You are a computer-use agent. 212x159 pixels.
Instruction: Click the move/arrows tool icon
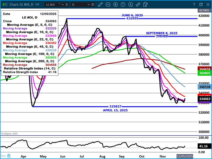(x=138, y=4)
